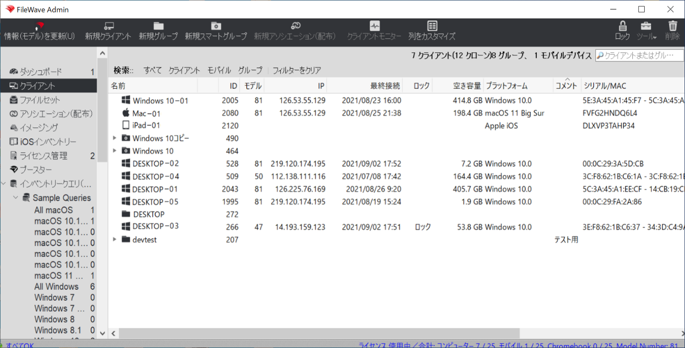Collapse the Sample Queries folder arrow

[x=15, y=197]
